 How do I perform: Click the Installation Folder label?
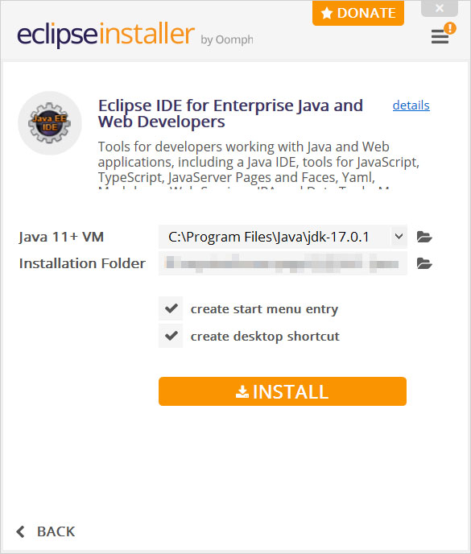82,263
